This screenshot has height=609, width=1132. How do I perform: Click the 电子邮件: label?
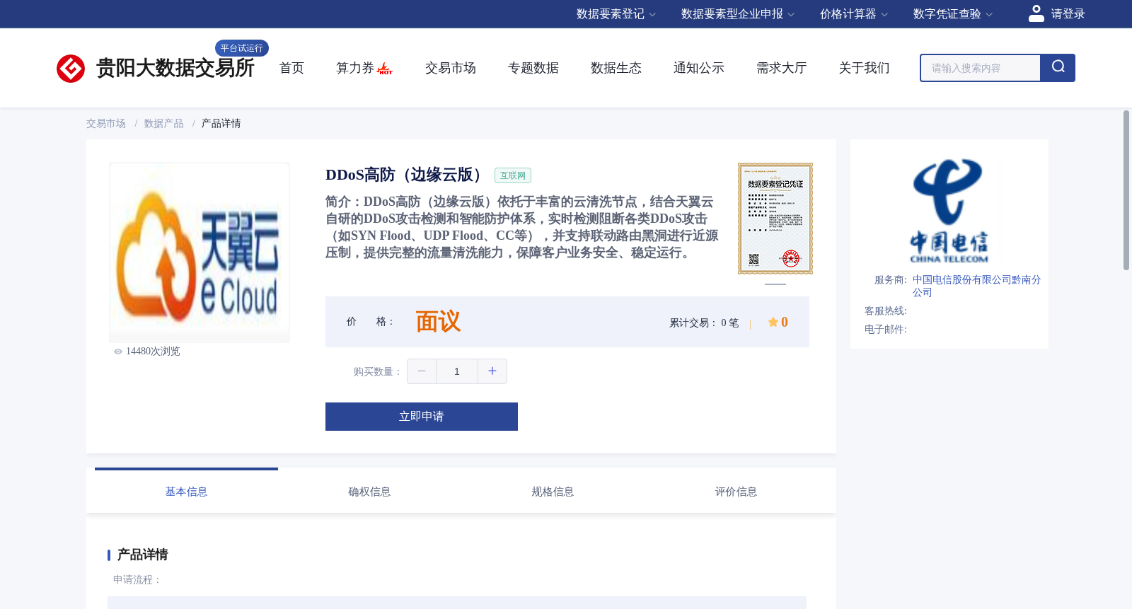click(886, 330)
